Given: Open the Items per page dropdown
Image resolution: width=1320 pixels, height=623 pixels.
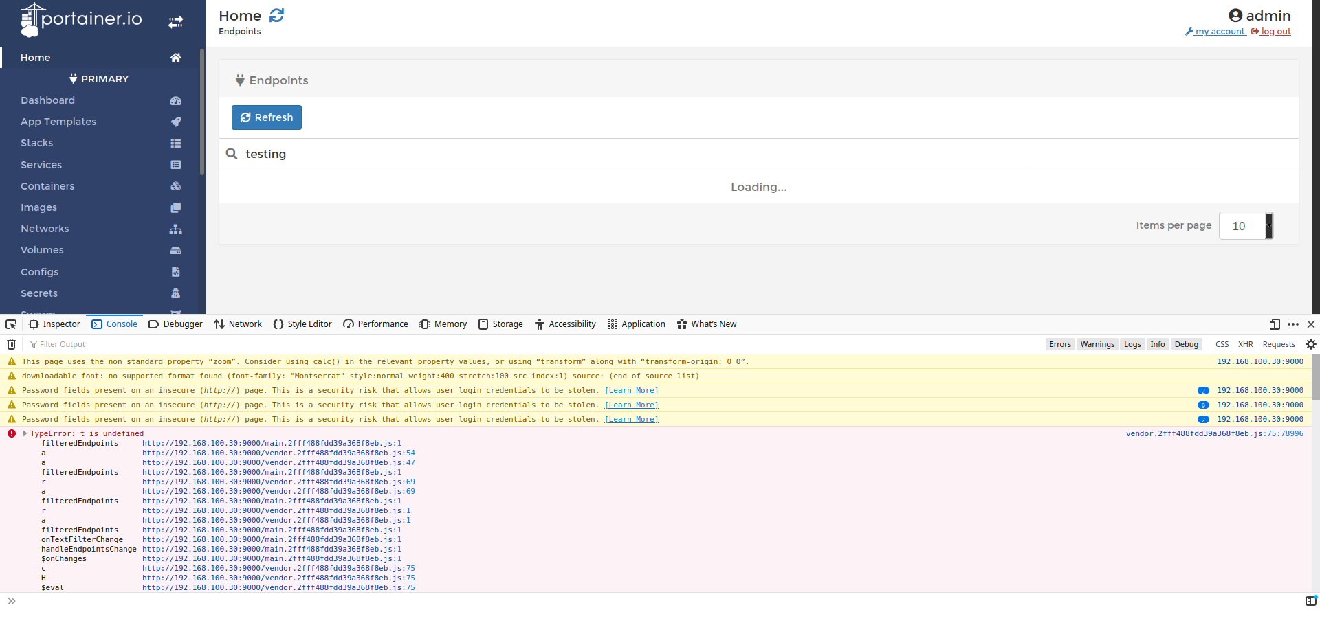Looking at the screenshot, I should (1246, 225).
